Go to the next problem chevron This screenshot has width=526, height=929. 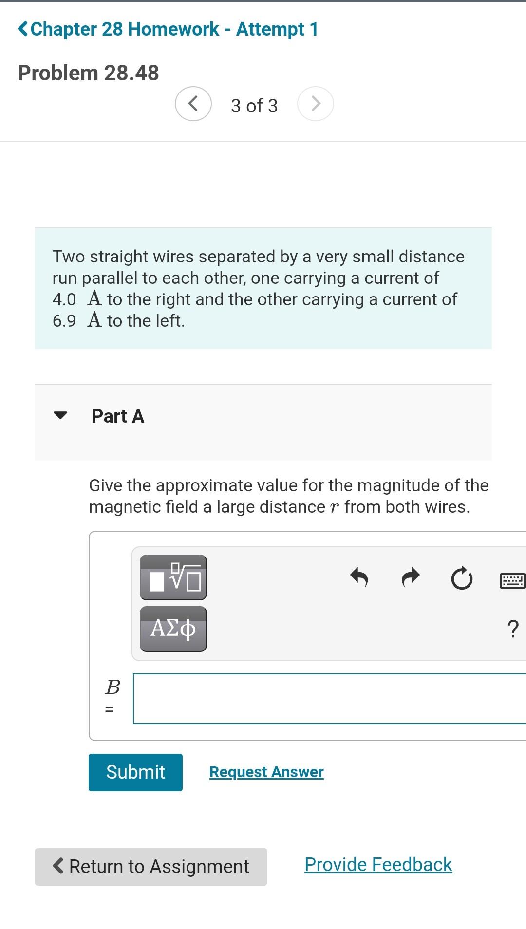point(316,103)
